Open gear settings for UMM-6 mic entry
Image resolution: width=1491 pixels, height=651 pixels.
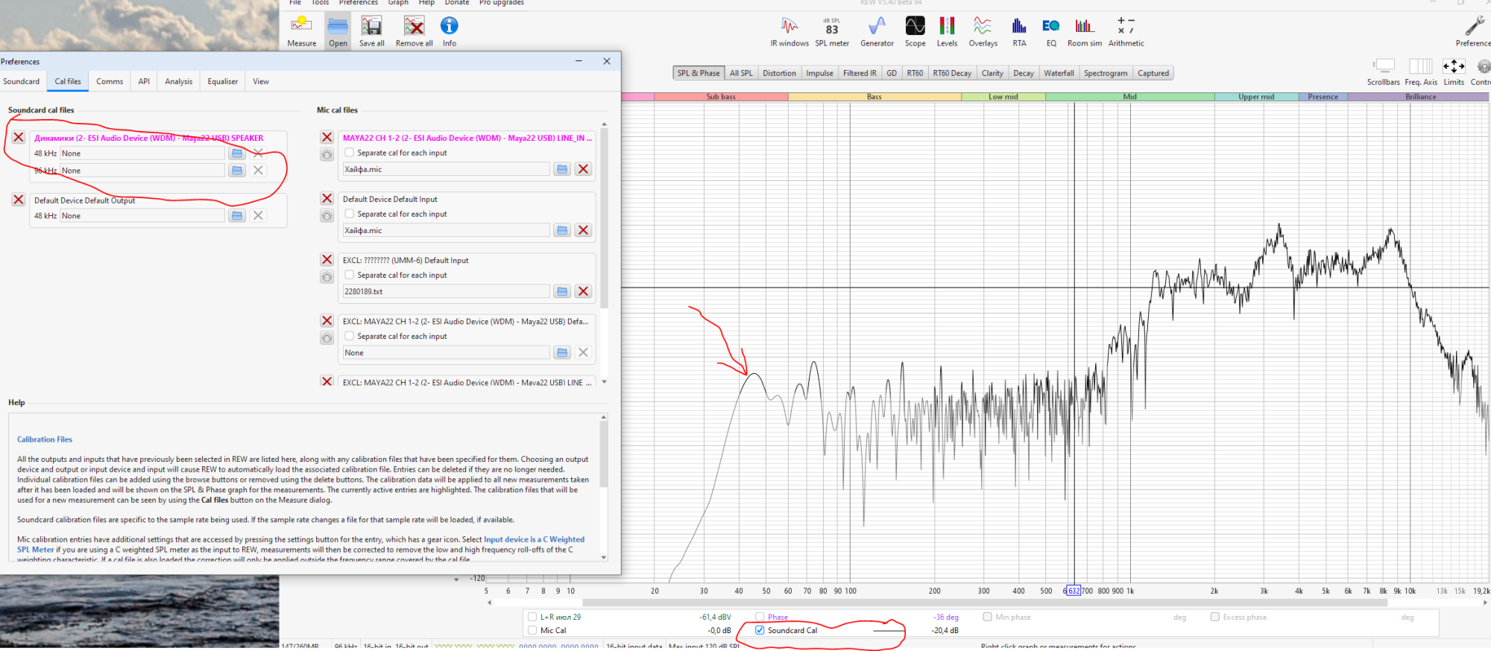(327, 277)
